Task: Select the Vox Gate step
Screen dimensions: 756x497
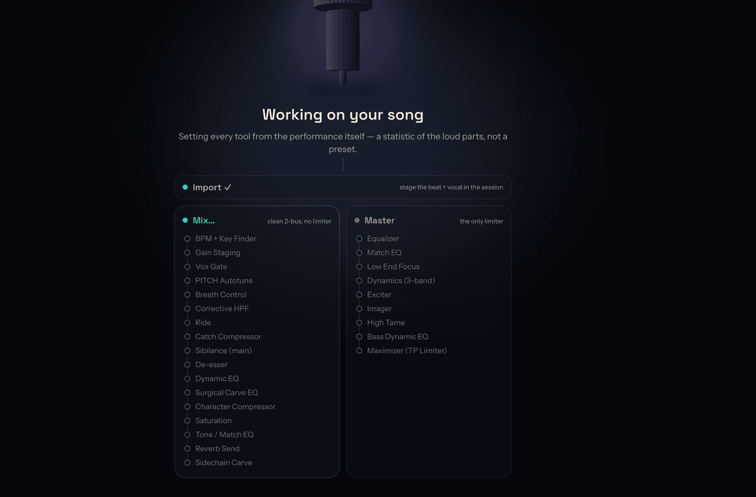Action: (211, 267)
